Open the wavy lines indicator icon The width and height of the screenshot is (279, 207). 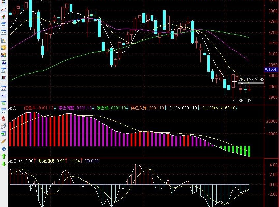(4, 88)
